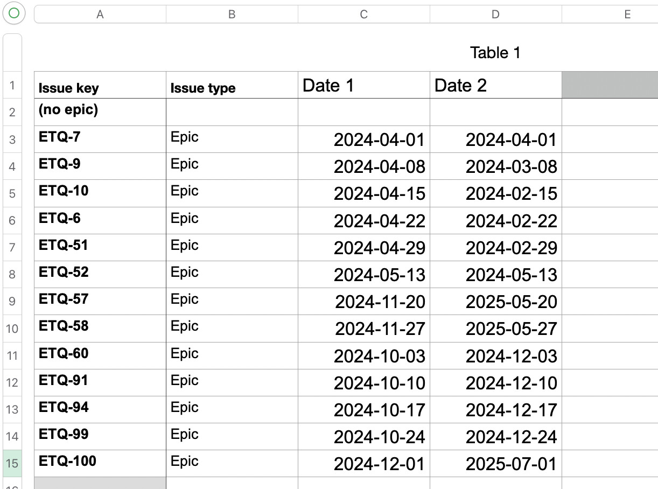Image resolution: width=658 pixels, height=489 pixels.
Task: Select the (no epic) cell
Action: (100, 112)
